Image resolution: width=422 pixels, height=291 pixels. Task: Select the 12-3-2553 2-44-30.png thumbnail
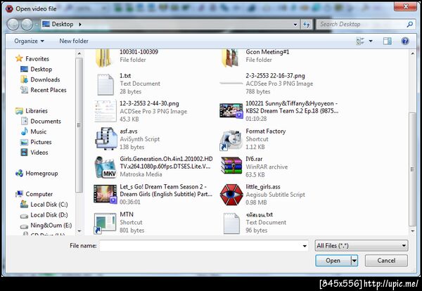[x=105, y=111]
